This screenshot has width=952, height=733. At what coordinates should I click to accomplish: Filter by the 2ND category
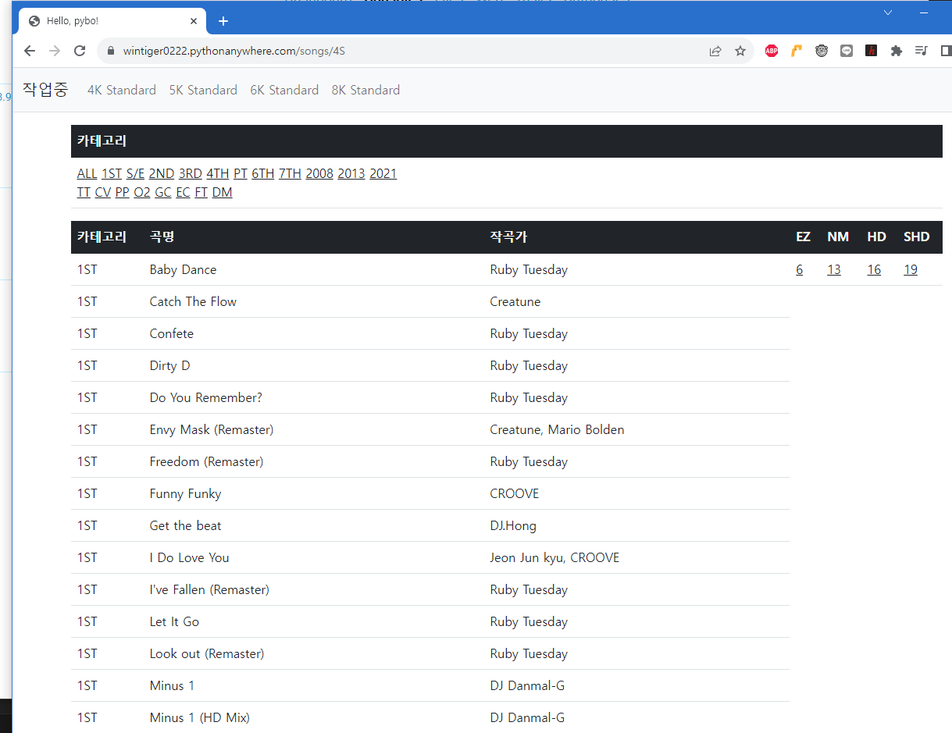pyautogui.click(x=162, y=173)
